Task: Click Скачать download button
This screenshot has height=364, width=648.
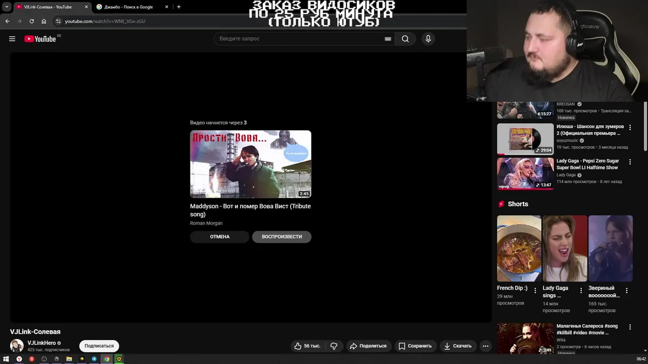Action: (458, 346)
